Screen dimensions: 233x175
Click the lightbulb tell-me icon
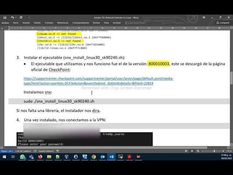pyautogui.click(x=126, y=23)
